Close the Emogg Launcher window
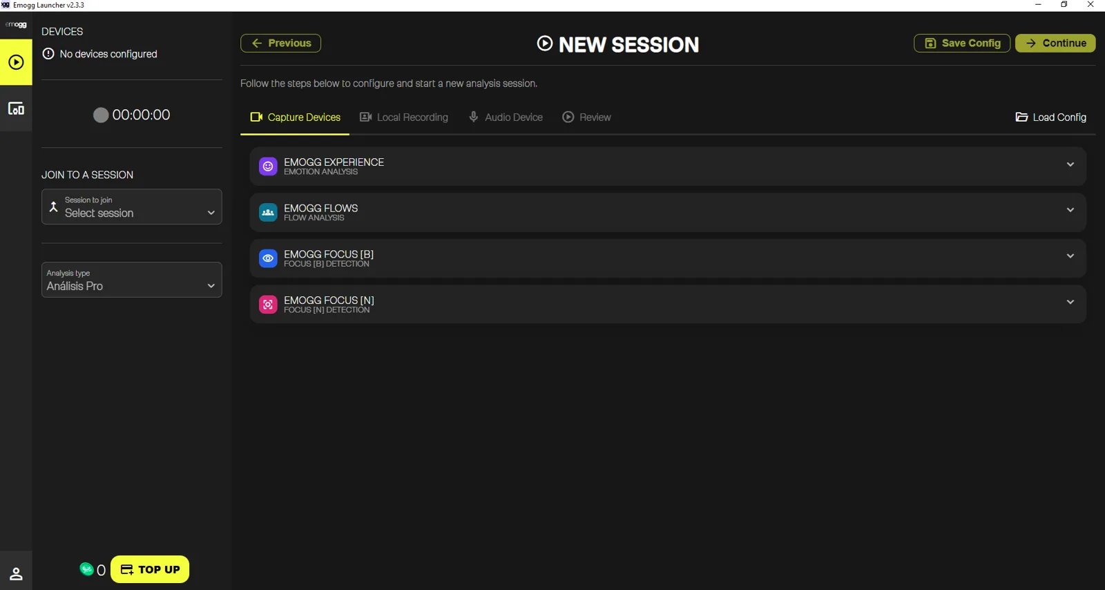1105x590 pixels. tap(1090, 5)
